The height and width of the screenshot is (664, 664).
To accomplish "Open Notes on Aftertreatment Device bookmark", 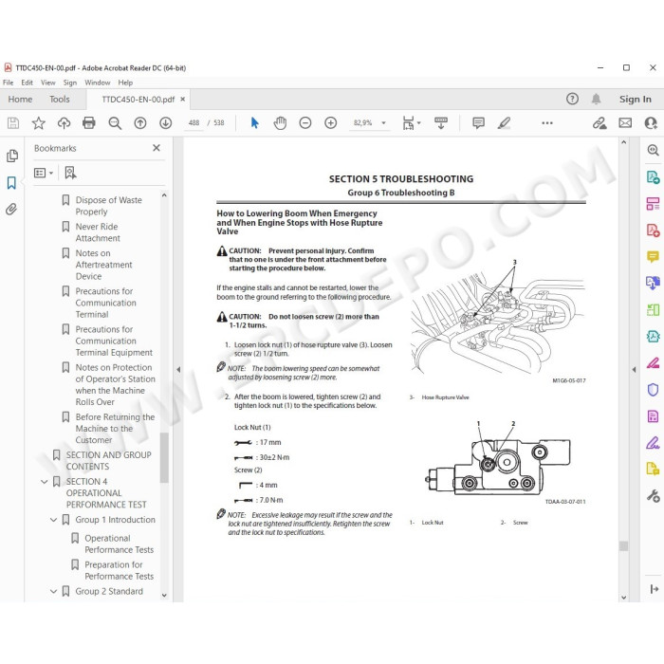I will 103,265.
